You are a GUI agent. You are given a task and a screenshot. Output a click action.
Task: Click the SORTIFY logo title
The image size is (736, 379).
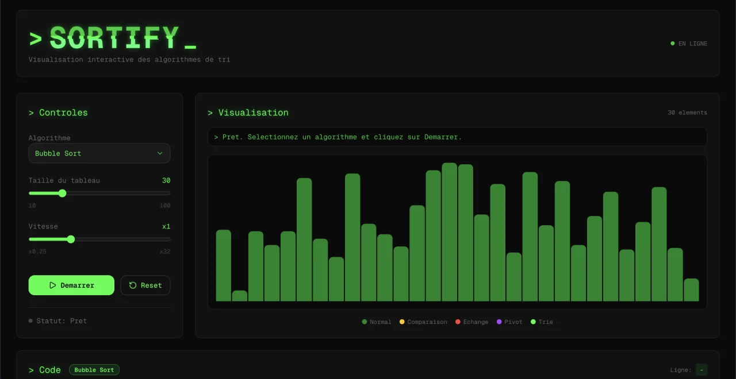114,39
